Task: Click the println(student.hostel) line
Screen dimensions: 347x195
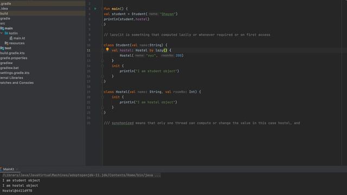Action: pyautogui.click(x=126, y=19)
